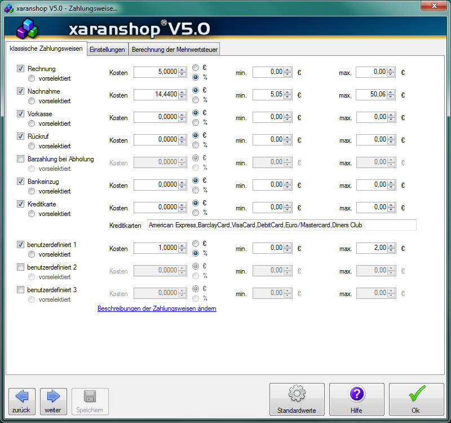The width and height of the screenshot is (451, 423).
Task: Click Nachnahme min. field showing 5,05
Action: click(268, 94)
